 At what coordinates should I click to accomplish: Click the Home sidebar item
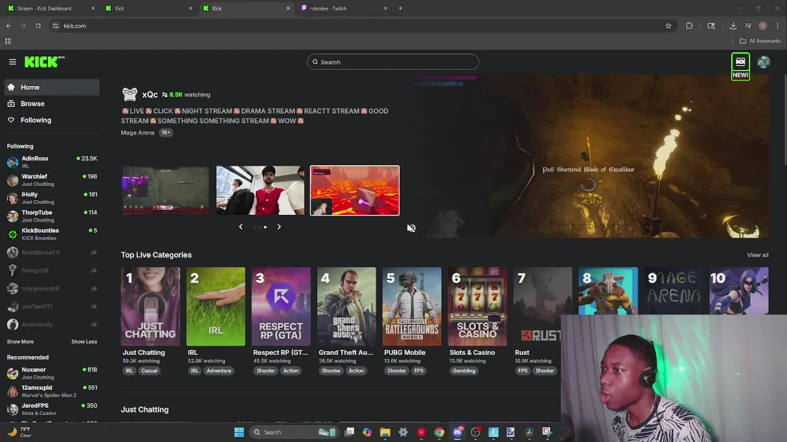52,87
